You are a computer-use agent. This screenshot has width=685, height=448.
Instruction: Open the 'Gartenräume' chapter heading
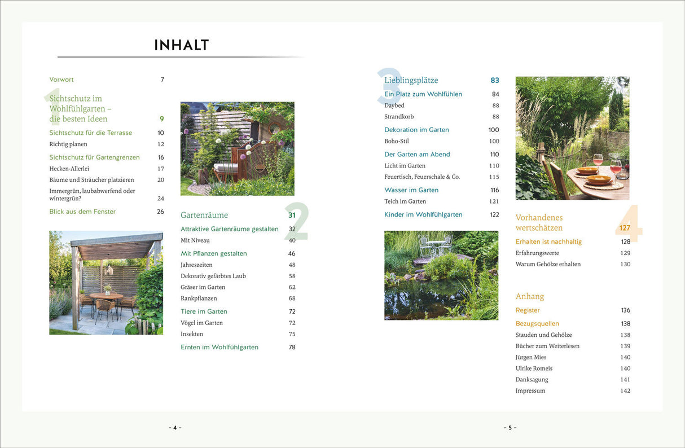tap(204, 215)
